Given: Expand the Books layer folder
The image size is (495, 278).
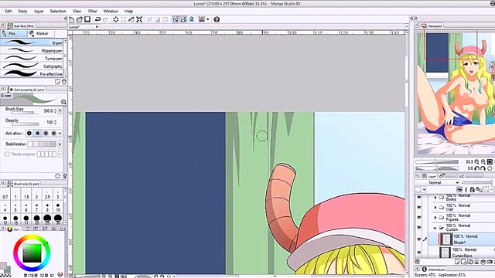Looking at the screenshot, I should pyautogui.click(x=435, y=198).
